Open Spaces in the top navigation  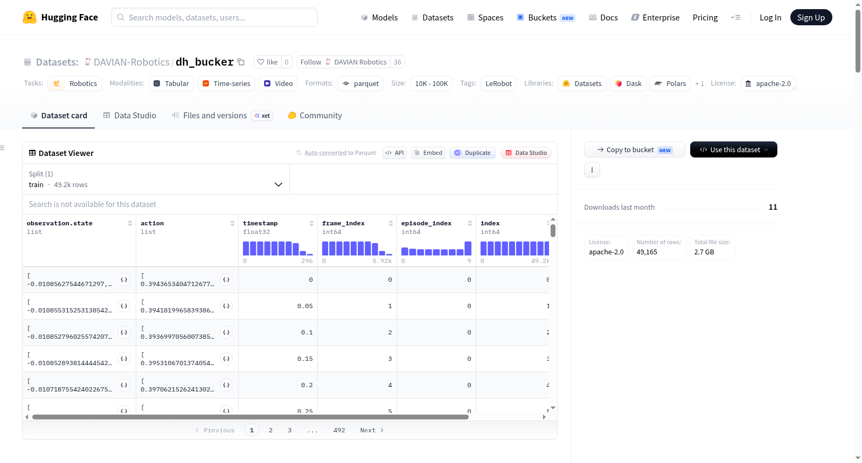pos(485,18)
